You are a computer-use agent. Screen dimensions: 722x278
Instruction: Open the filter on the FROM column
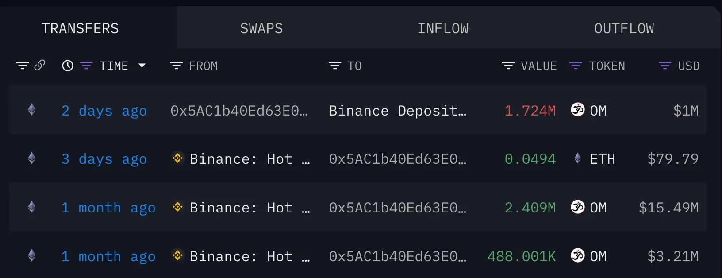point(176,66)
